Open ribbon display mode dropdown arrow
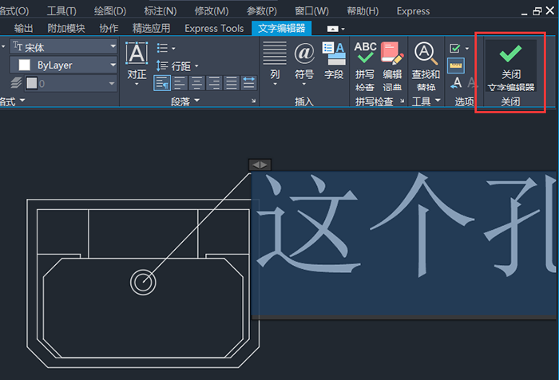559x380 pixels. point(343,29)
